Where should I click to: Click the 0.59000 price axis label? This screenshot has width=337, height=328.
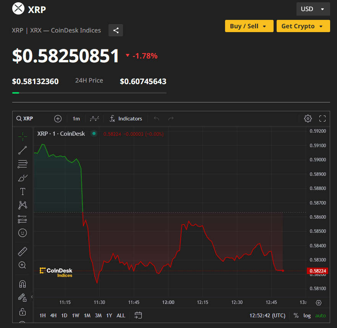pos(318,159)
